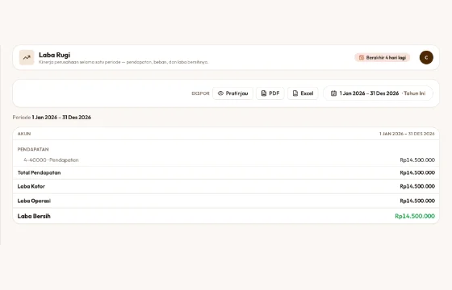Click the Laba Kotor row label
The width and height of the screenshot is (452, 290).
coord(31,186)
